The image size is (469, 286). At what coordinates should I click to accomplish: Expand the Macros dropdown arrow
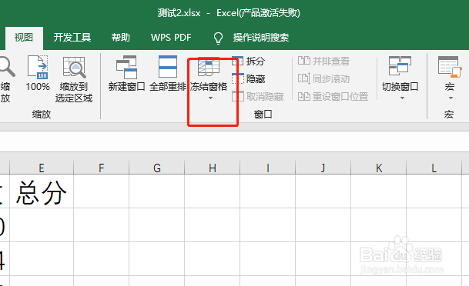click(x=451, y=98)
